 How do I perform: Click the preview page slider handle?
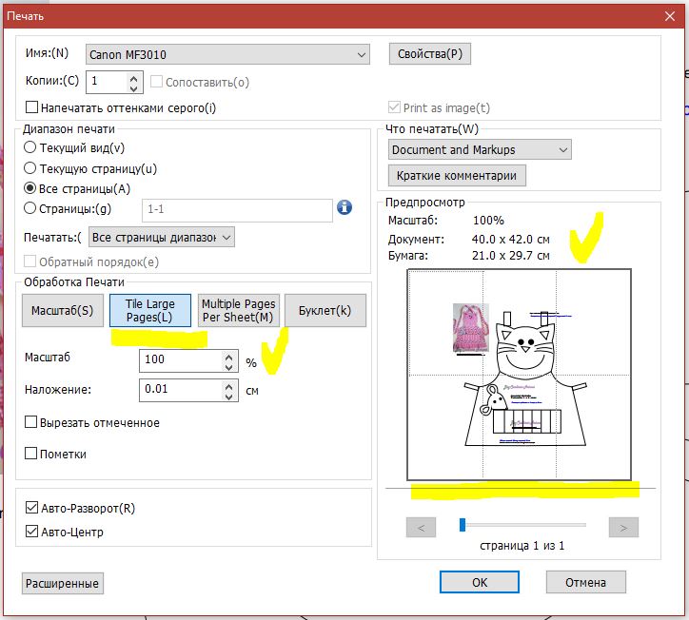pos(463,525)
